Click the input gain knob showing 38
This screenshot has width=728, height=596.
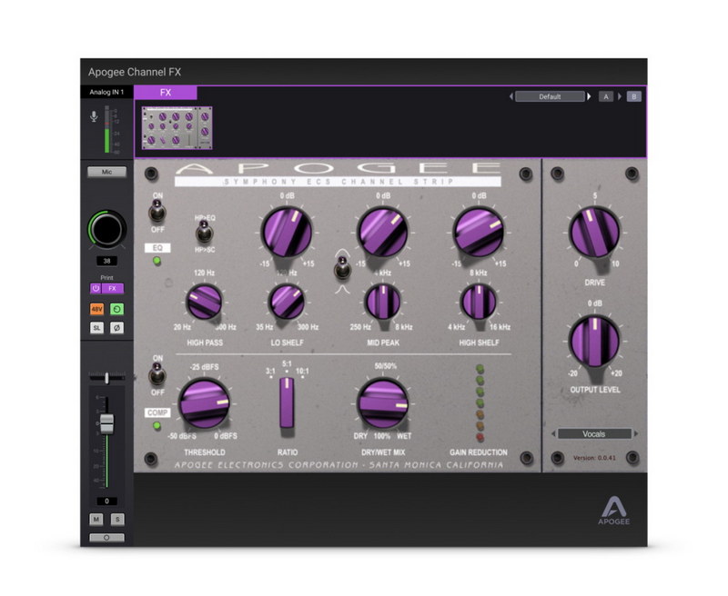click(x=106, y=229)
